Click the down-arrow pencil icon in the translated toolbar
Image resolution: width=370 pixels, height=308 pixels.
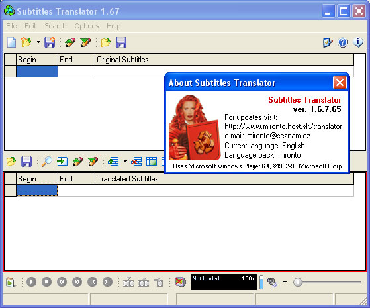(x=93, y=162)
